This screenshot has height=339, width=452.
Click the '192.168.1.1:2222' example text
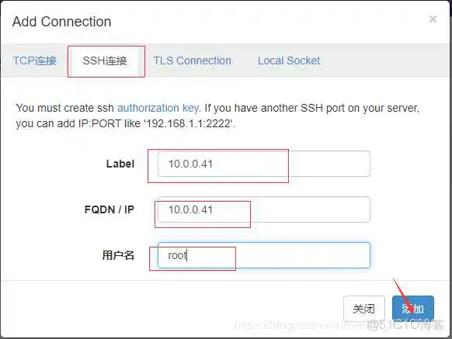(x=189, y=123)
